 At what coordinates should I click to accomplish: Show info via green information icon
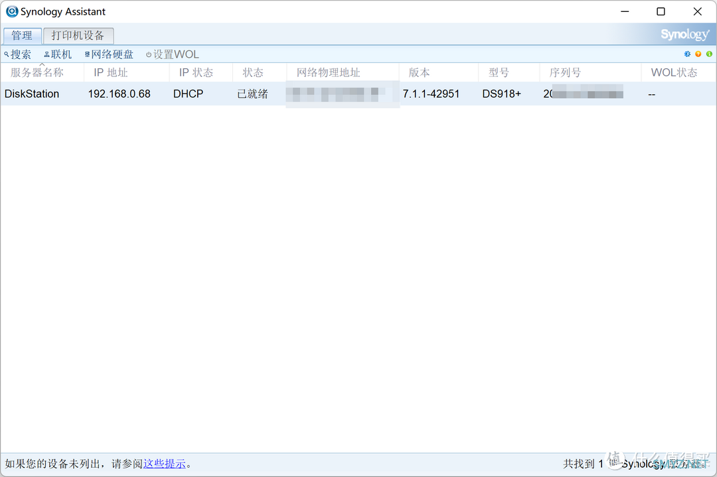(709, 54)
